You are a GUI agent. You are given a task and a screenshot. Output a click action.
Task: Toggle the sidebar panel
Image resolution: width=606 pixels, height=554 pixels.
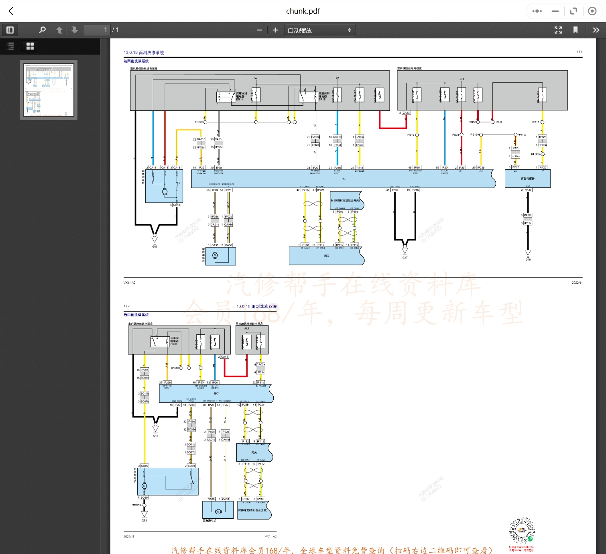point(10,30)
